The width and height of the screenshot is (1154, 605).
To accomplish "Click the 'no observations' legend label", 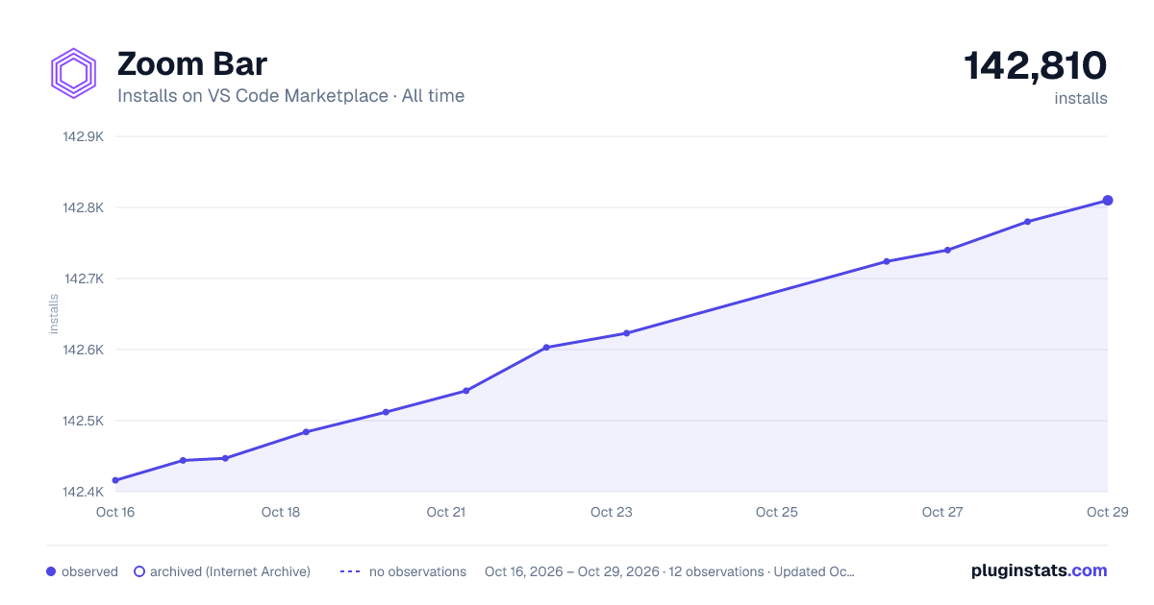I will 417,571.
